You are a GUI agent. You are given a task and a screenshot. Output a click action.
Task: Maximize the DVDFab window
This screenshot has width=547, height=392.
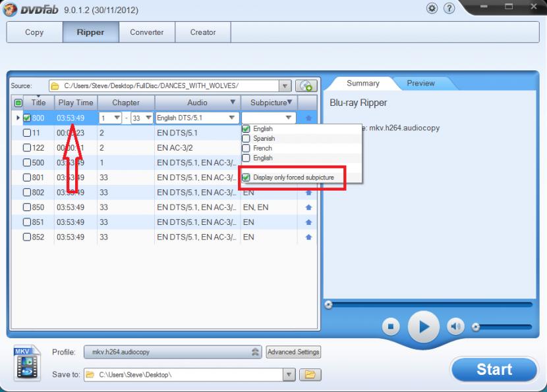[x=509, y=7]
